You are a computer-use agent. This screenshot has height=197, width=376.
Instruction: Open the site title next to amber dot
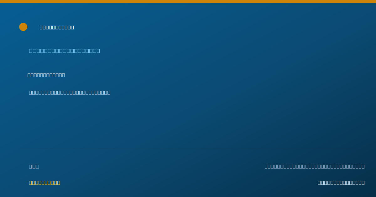coord(57,27)
